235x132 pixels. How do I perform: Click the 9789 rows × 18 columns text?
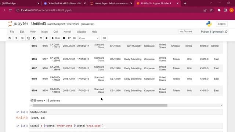point(45,100)
